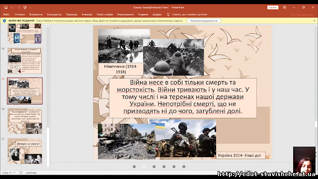This screenshot has width=318, height=179.
Task: Open the Файл menu
Action: click(x=6, y=14)
